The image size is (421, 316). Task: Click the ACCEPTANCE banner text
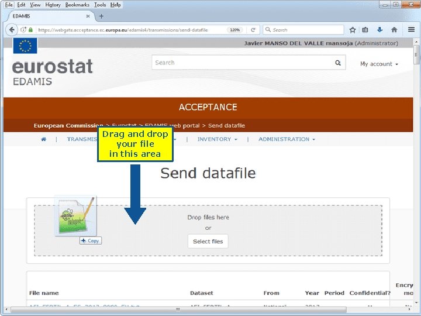[x=208, y=107]
